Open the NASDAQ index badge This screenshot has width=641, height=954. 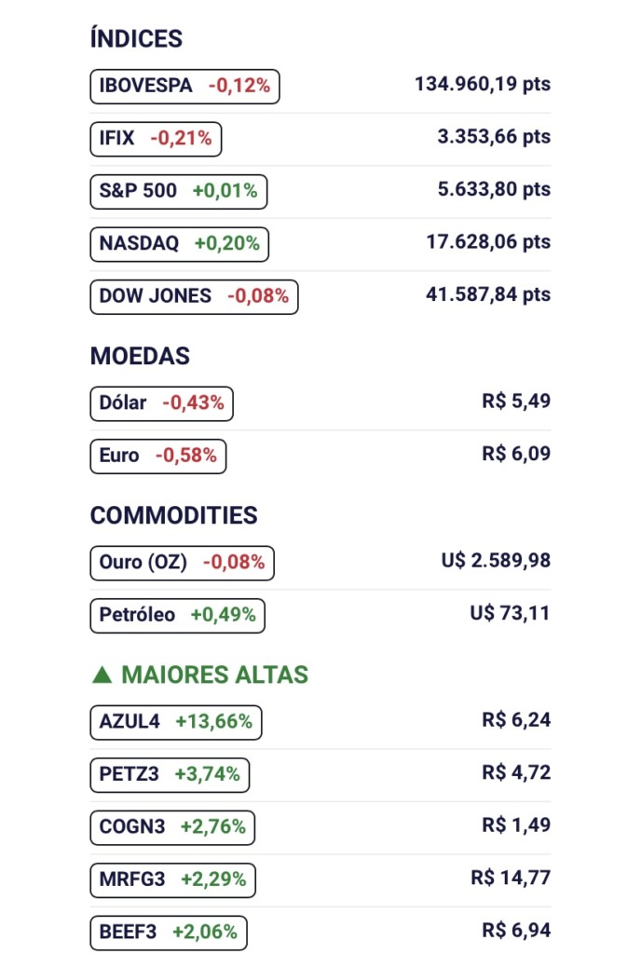[x=179, y=244]
